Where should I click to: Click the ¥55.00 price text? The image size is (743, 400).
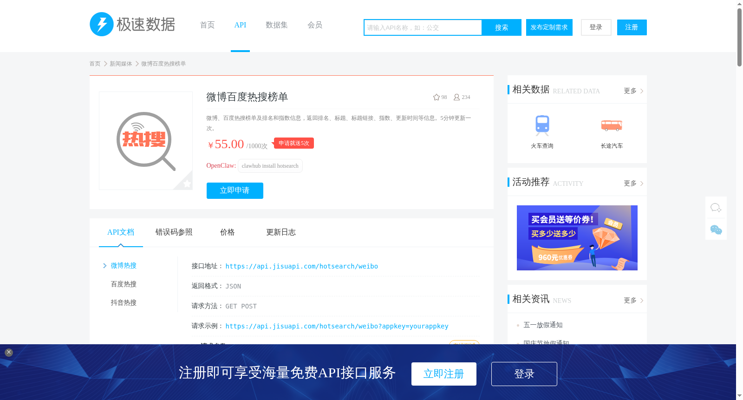(x=226, y=144)
